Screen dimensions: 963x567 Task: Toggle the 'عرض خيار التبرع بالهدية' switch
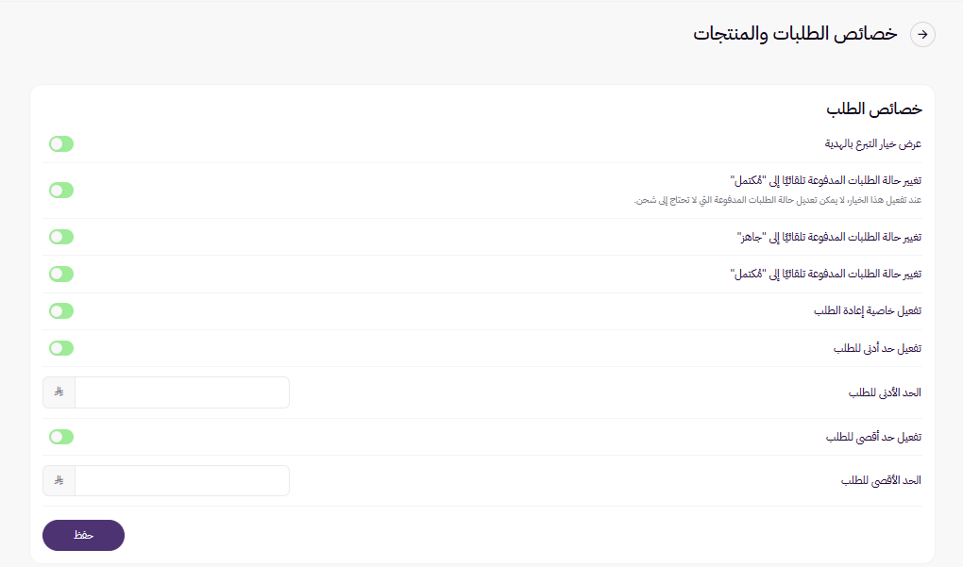[60, 143]
